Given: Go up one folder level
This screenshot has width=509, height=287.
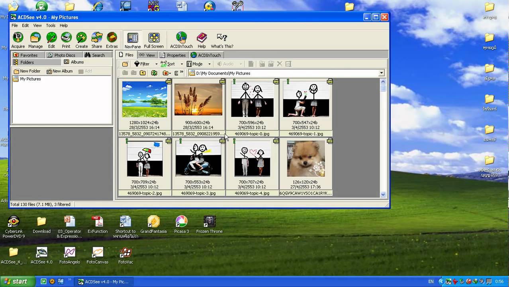Looking at the screenshot, I should [x=143, y=73].
